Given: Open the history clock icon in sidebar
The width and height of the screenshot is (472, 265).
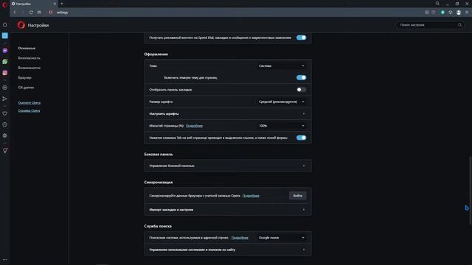Looking at the screenshot, I should coord(5,124).
